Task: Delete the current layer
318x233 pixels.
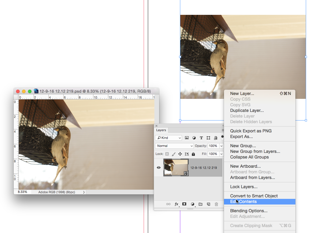Action: point(216,204)
